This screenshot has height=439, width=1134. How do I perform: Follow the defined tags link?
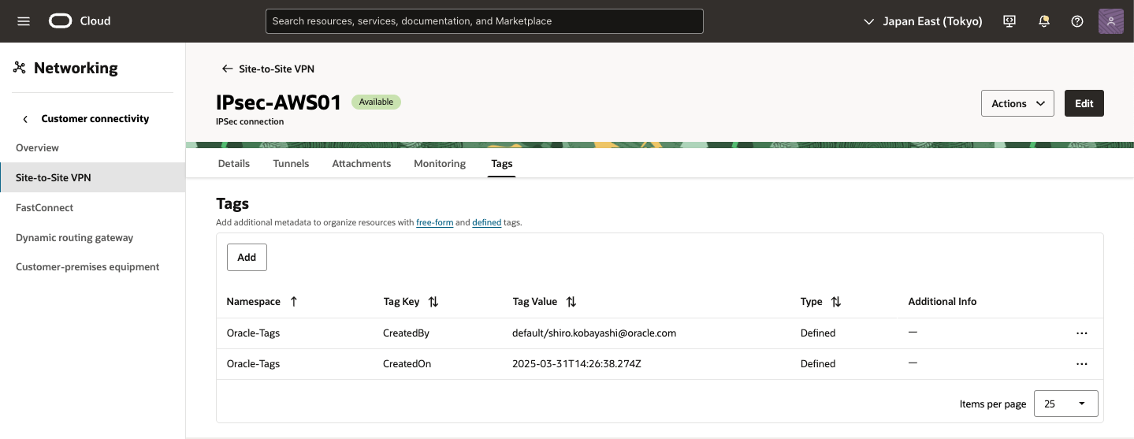[487, 223]
